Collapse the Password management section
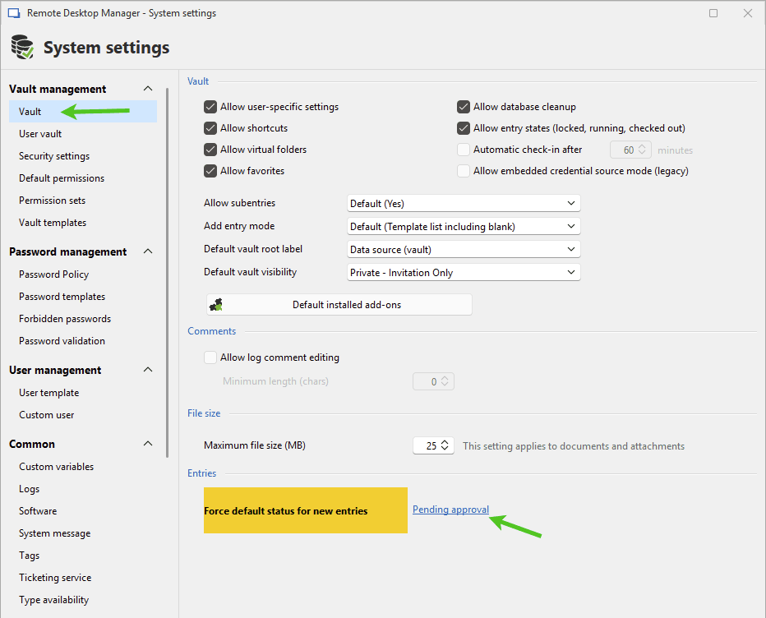The image size is (766, 618). tap(148, 251)
